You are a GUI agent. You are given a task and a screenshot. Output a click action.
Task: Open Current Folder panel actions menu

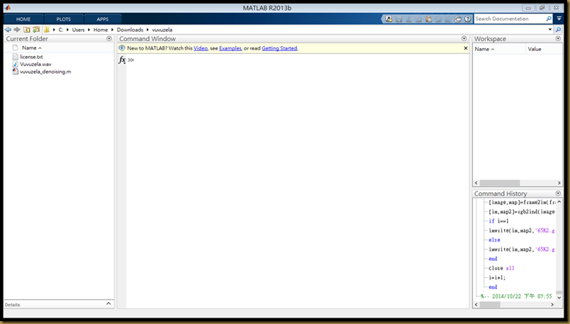point(109,38)
